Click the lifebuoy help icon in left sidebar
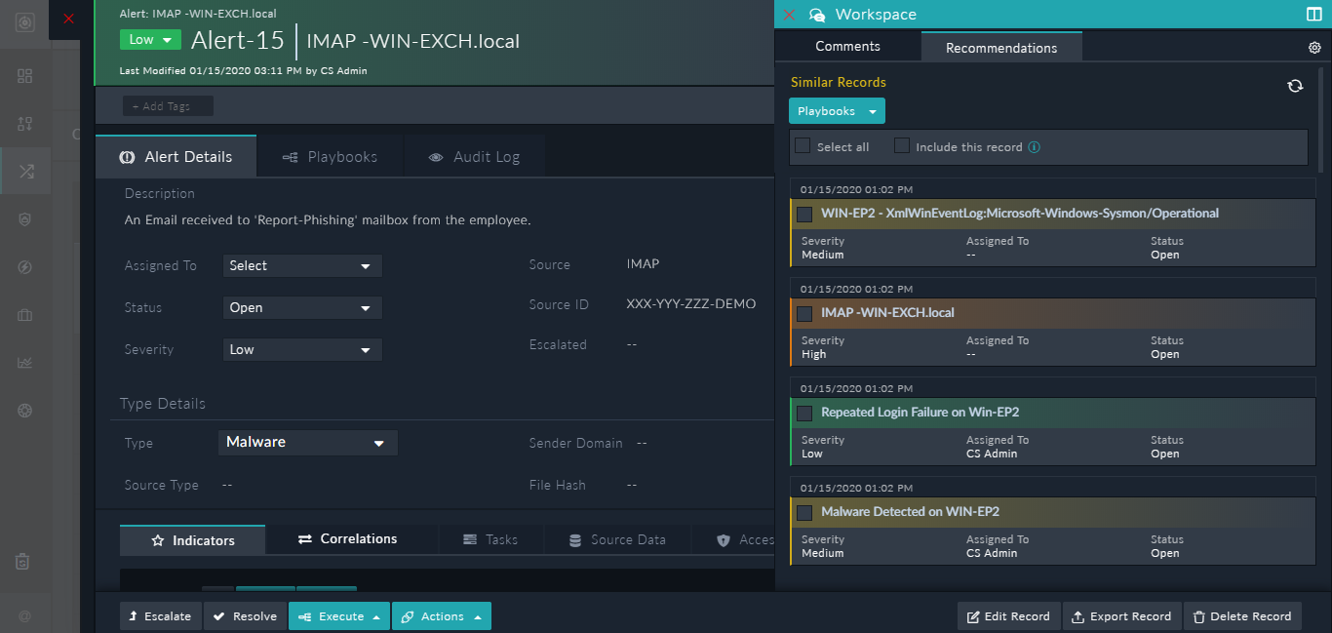The image size is (1332, 633). pyautogui.click(x=25, y=411)
